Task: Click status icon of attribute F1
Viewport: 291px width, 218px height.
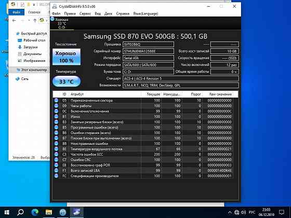Action: coord(56,170)
